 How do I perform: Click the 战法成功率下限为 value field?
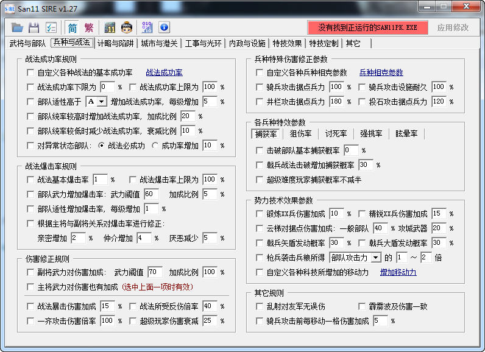tap(108, 87)
